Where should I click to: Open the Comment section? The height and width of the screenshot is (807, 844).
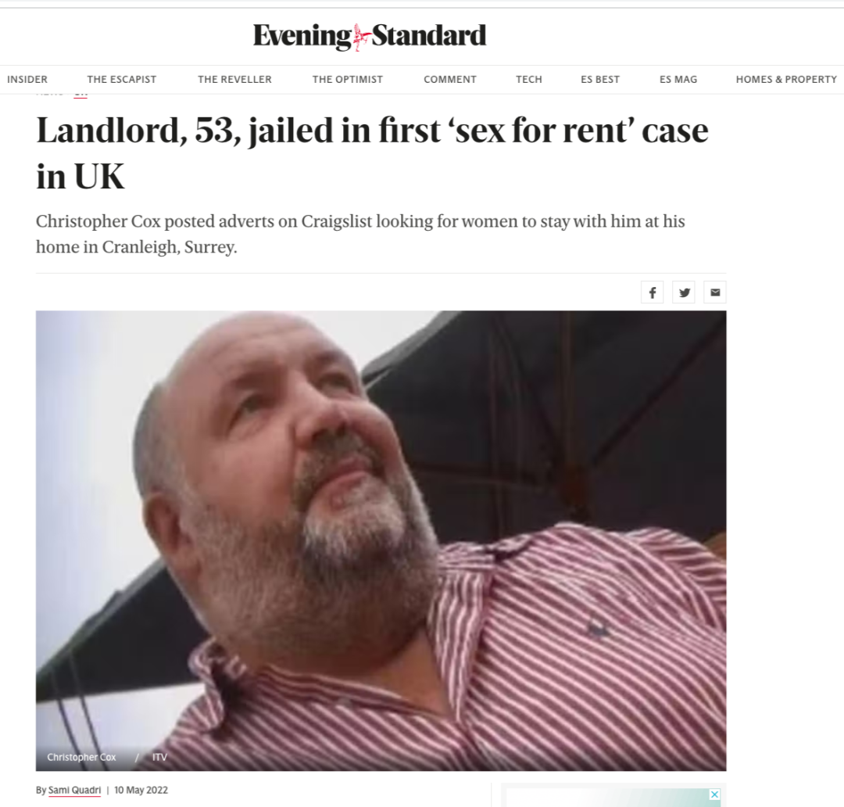coord(450,79)
